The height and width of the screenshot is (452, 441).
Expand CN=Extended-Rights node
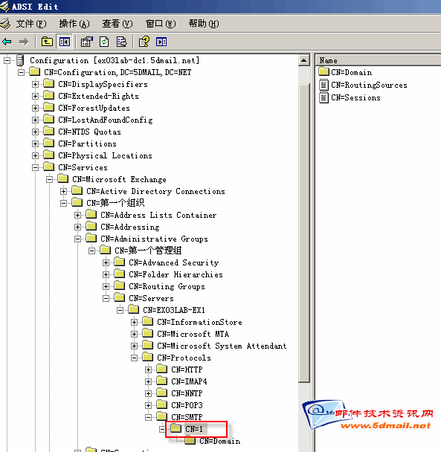[35, 96]
